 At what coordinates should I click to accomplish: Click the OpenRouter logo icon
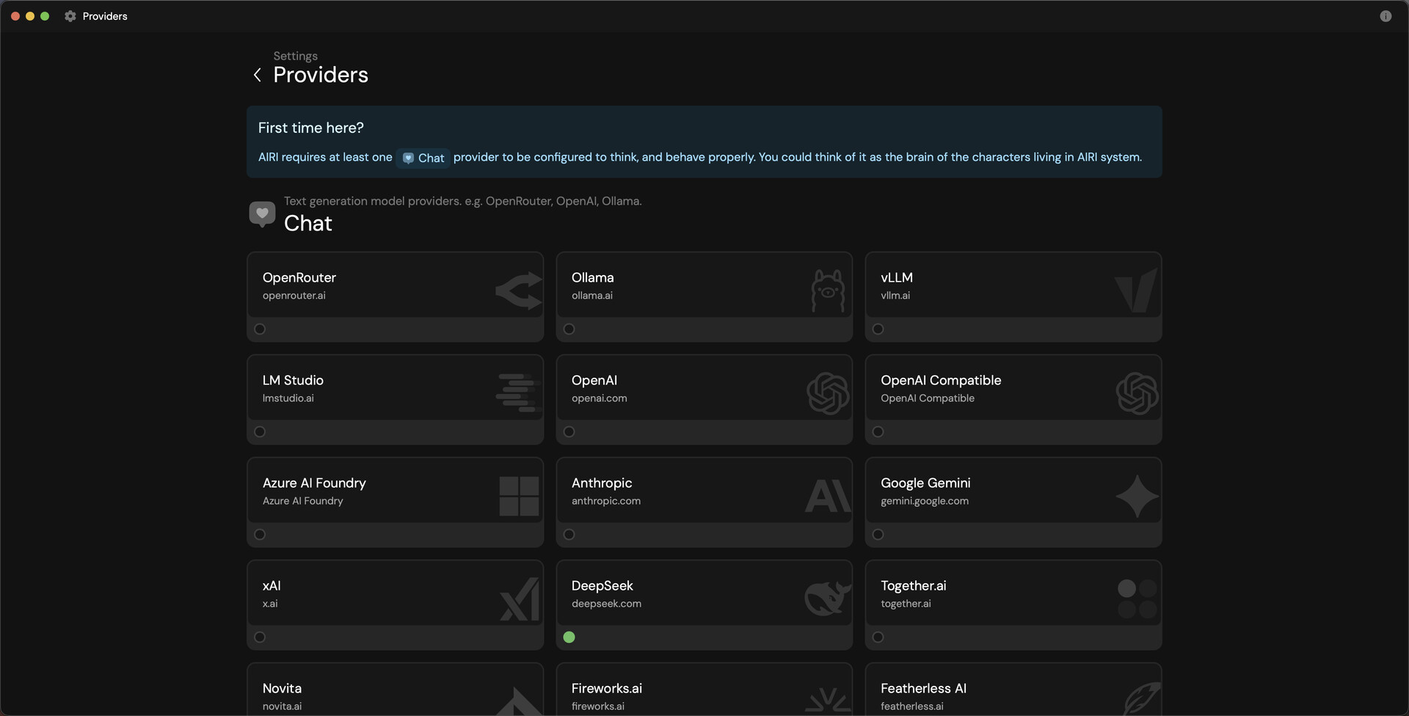point(519,291)
